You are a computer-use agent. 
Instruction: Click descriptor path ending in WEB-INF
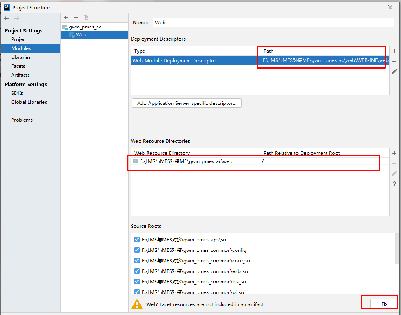[325, 61]
